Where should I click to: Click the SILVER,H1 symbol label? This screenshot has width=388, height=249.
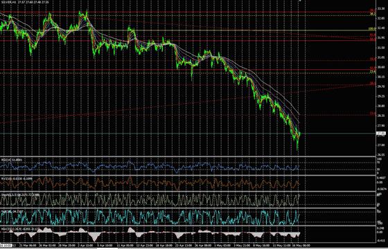tap(8, 2)
